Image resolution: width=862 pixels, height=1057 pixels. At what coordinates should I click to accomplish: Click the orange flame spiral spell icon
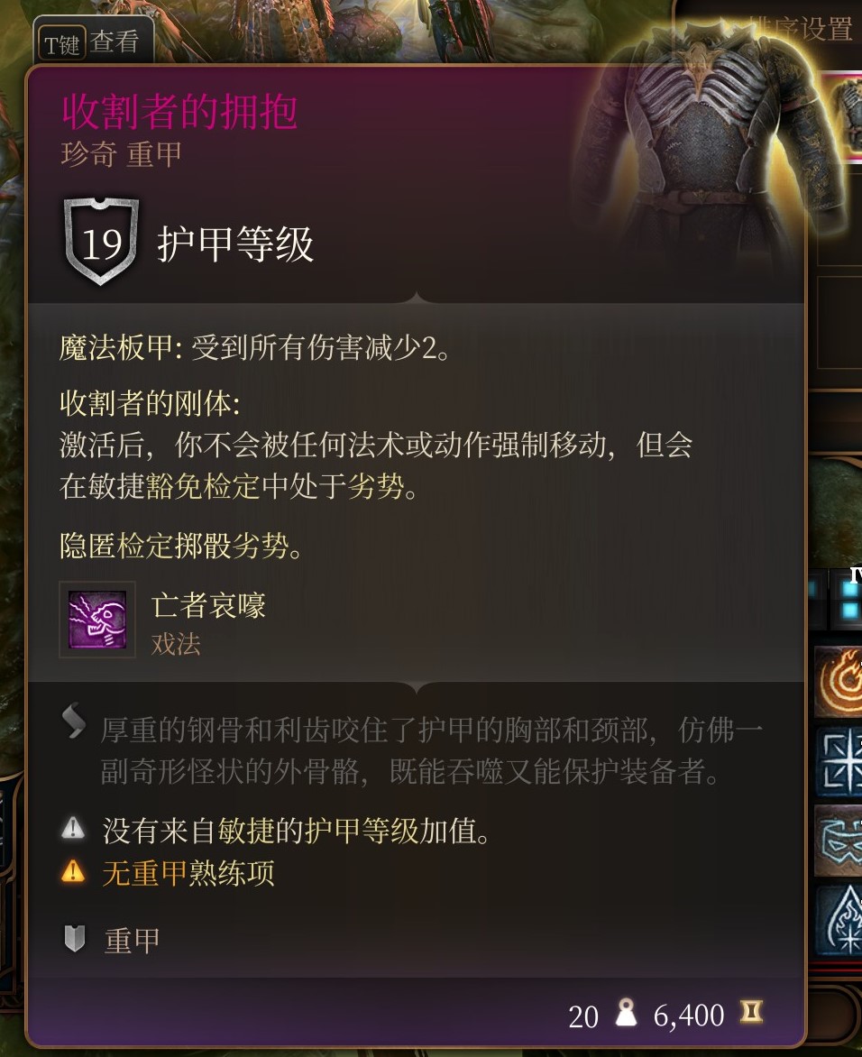tap(839, 682)
